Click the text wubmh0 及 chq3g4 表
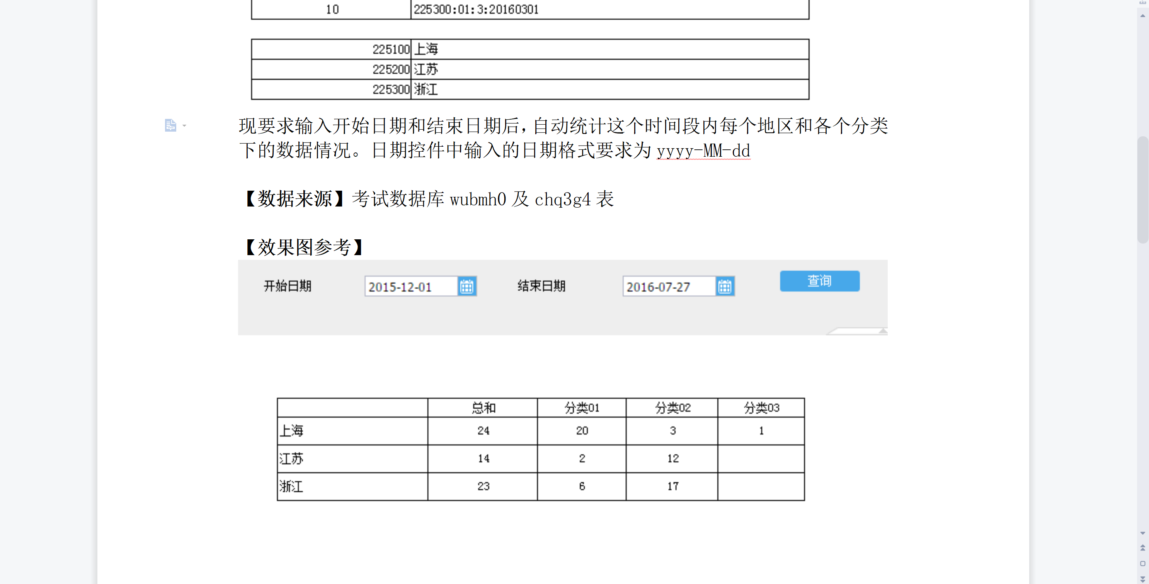 [x=532, y=199]
